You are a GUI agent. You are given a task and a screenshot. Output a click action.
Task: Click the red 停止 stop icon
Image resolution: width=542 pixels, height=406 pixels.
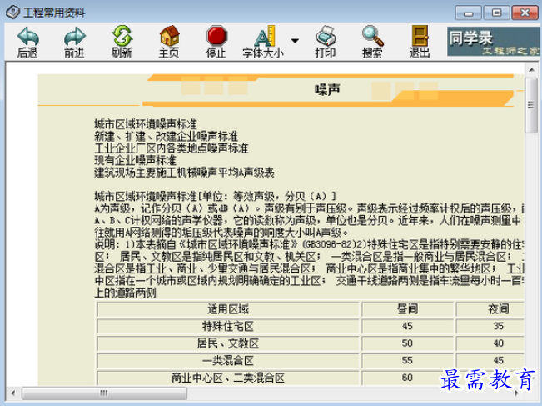[216, 36]
